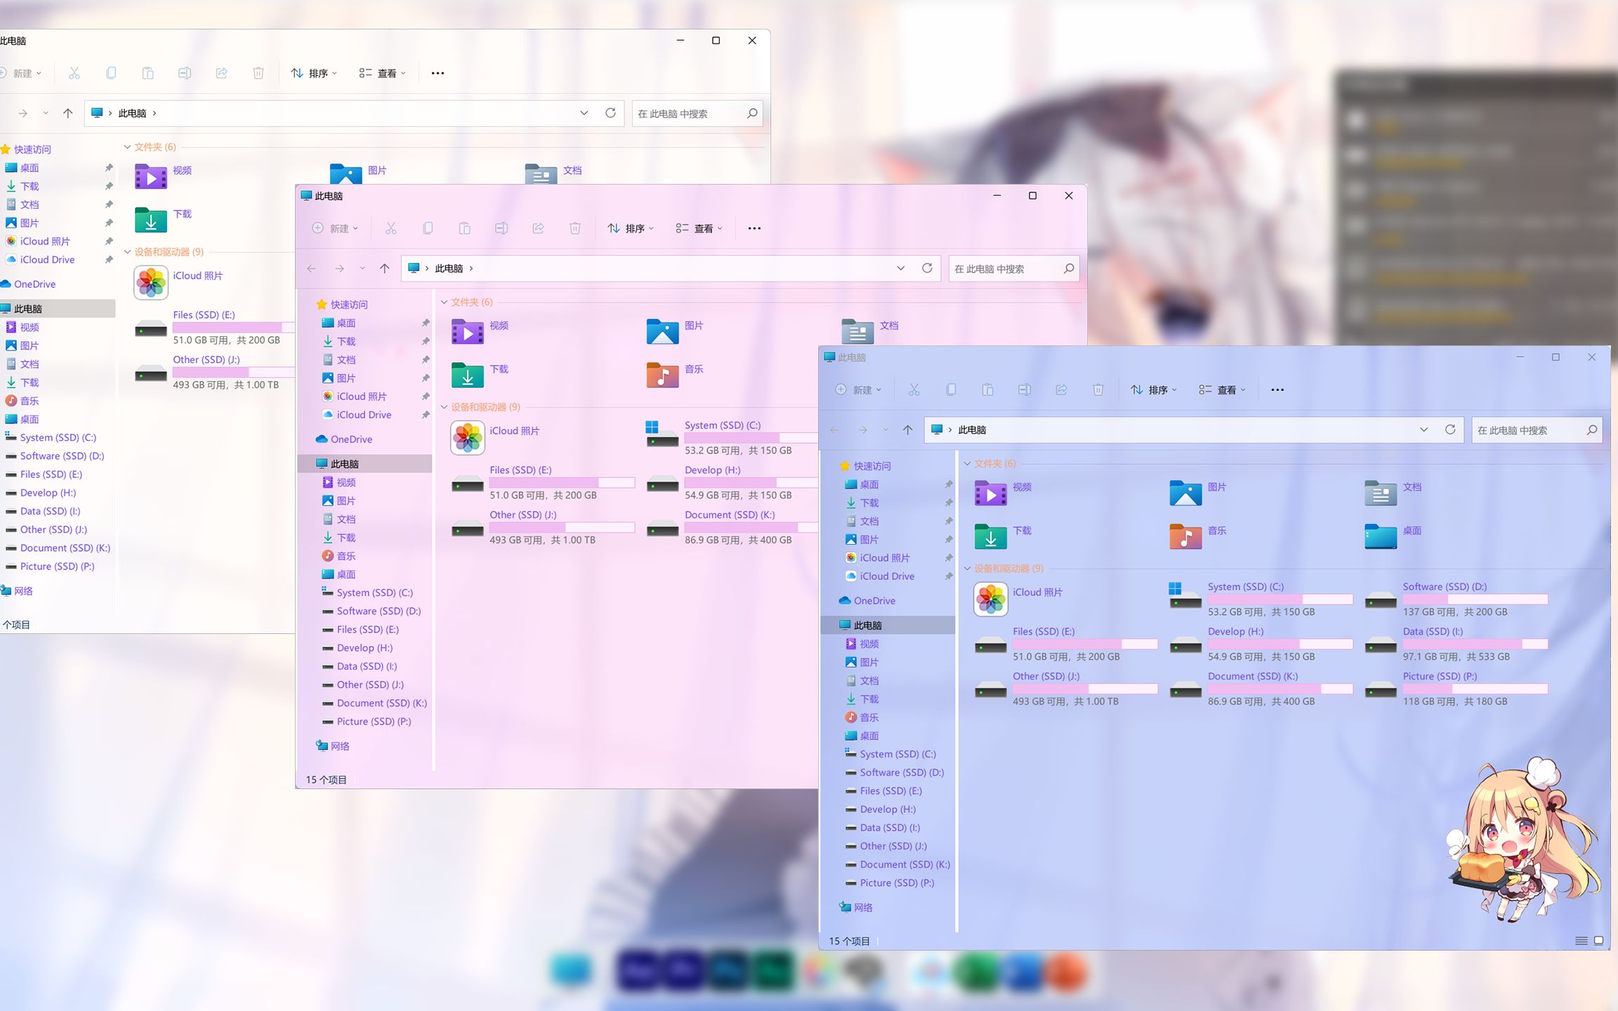Click search magnifier in blue window
The width and height of the screenshot is (1618, 1011).
[1592, 430]
